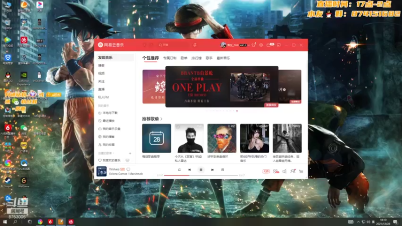Collapse the 创建的歌单 section

click(x=106, y=153)
